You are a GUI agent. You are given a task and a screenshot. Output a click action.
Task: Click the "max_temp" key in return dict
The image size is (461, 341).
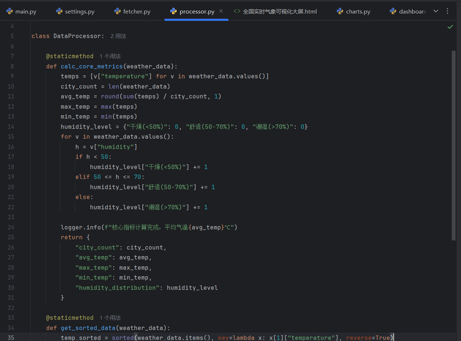point(93,268)
